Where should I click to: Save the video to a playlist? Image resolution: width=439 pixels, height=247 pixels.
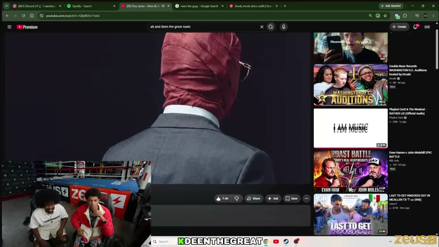[292, 199]
